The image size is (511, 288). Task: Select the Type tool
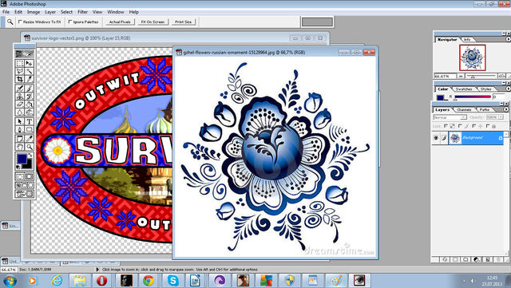pos(29,121)
